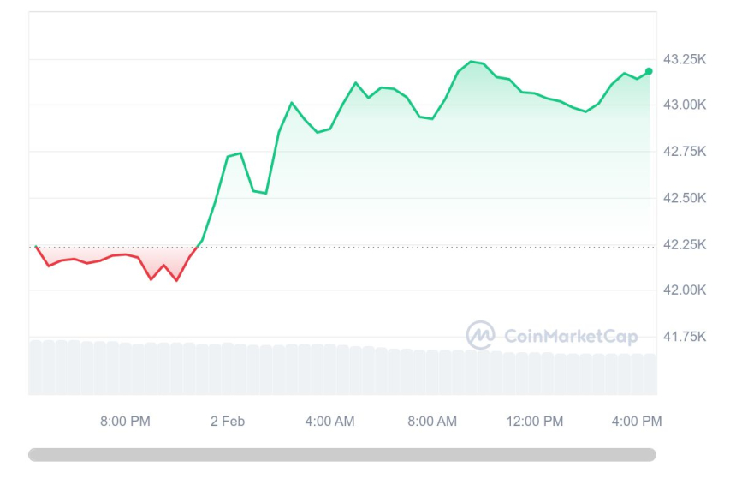Click the 42.25K price axis label
736x491 pixels.
[x=686, y=244]
